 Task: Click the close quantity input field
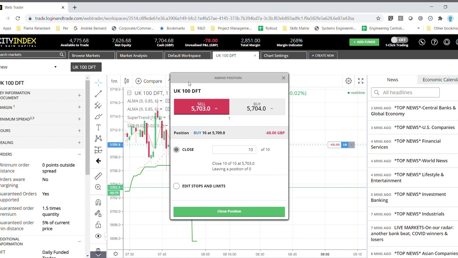(234, 149)
